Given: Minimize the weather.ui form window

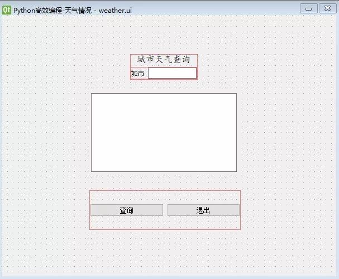Looking at the screenshot, I should pos(309,8).
